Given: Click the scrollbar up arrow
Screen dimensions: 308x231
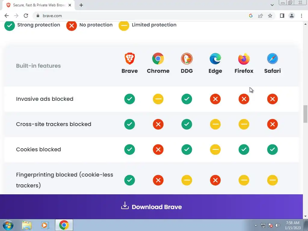Looking at the screenshot, I should coord(305,24).
